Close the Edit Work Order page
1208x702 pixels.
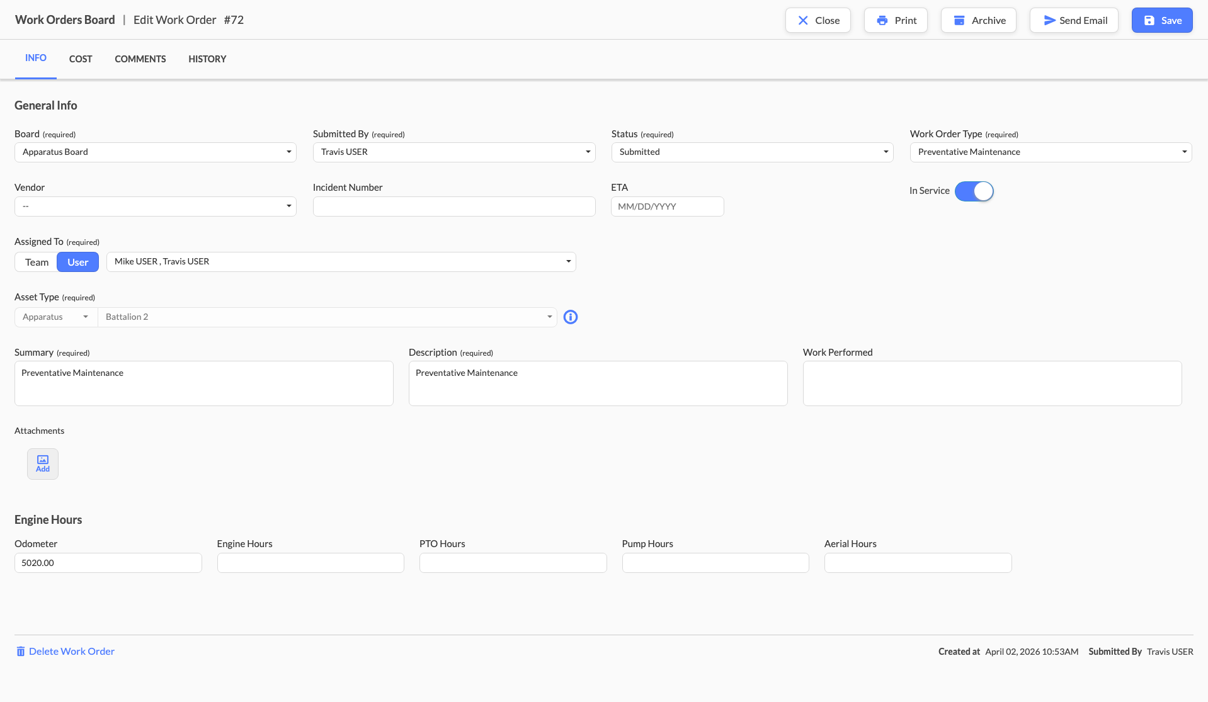tap(818, 20)
